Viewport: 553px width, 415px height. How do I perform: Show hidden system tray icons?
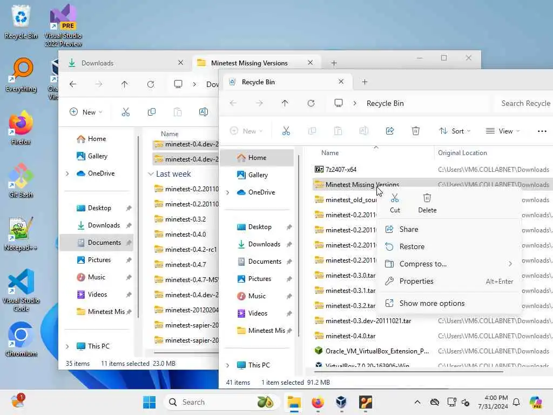tap(417, 402)
